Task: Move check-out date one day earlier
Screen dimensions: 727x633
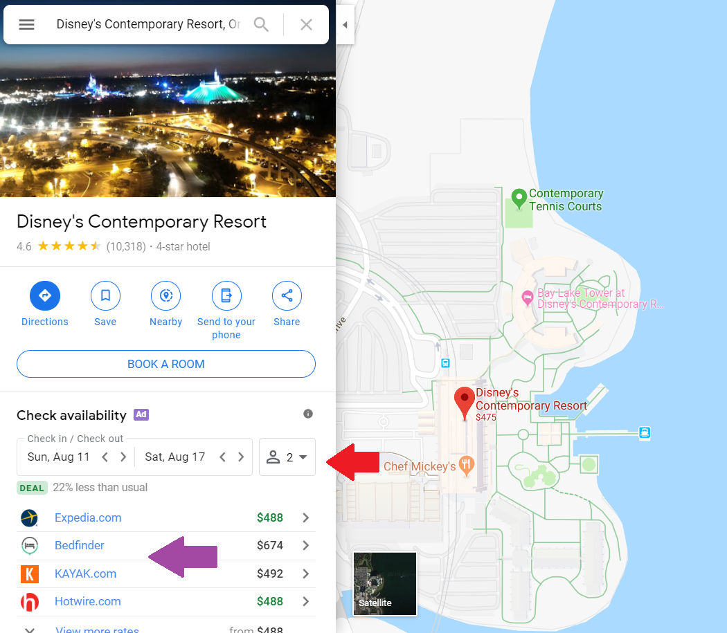Action: [x=222, y=457]
